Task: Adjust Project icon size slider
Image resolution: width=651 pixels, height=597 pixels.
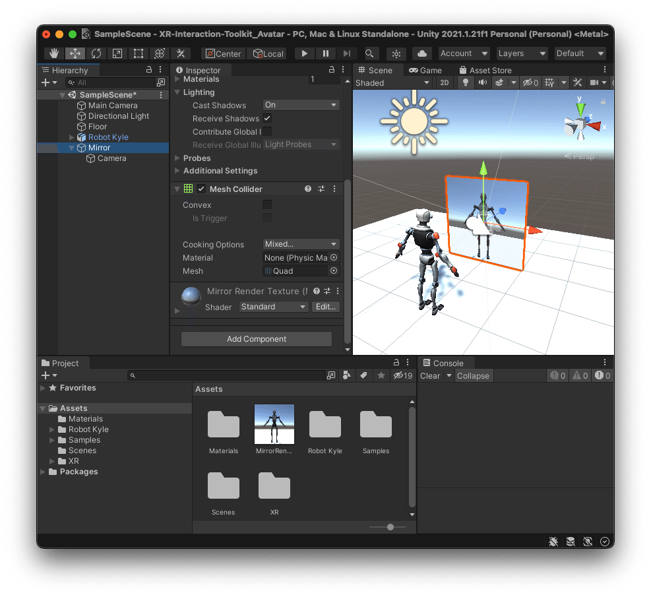Action: pyautogui.click(x=390, y=527)
